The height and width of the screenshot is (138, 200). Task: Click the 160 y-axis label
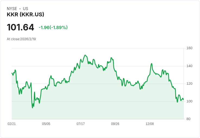tap(189, 48)
